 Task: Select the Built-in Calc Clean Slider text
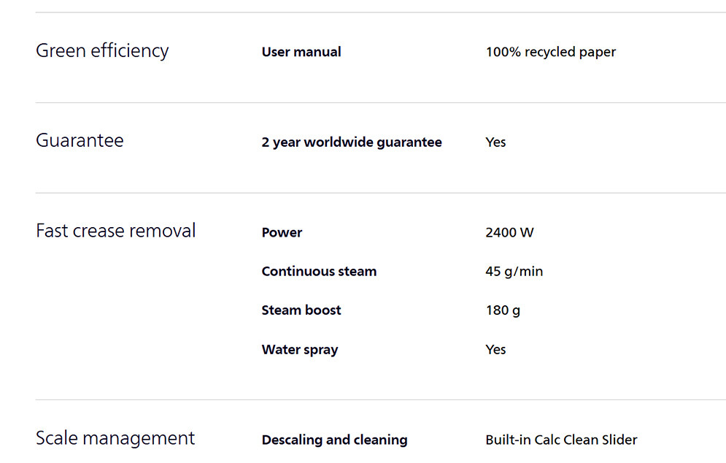pyautogui.click(x=561, y=440)
